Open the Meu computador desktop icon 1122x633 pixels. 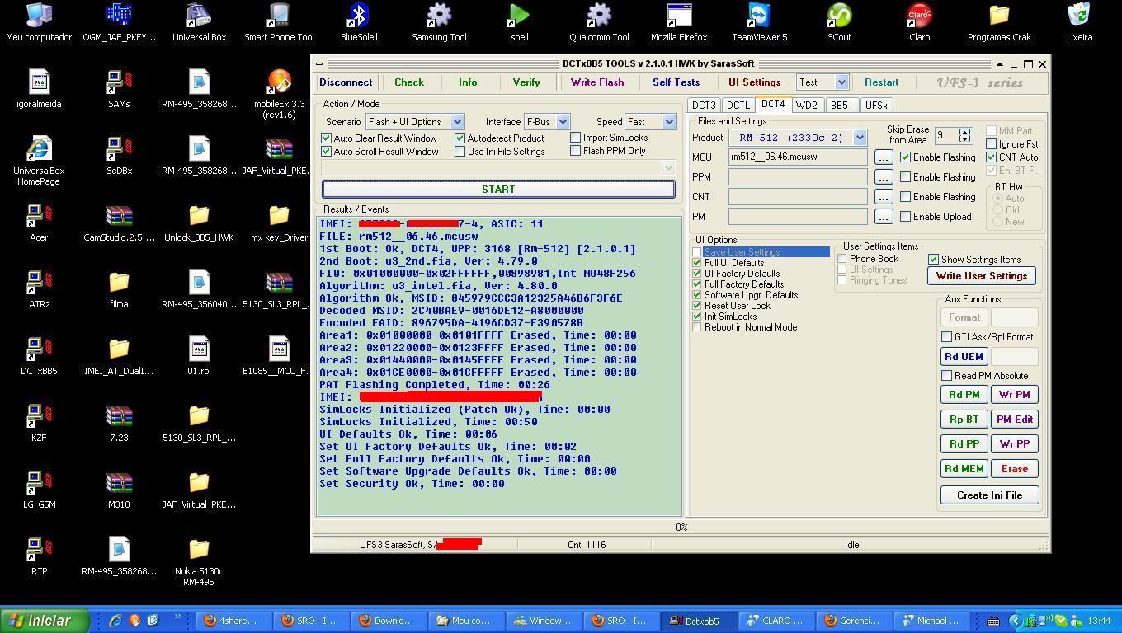(39, 22)
